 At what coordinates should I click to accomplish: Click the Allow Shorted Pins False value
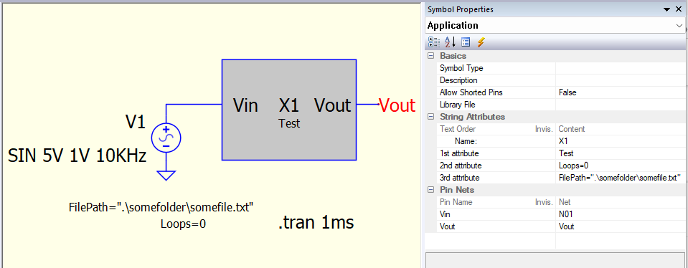coord(621,92)
